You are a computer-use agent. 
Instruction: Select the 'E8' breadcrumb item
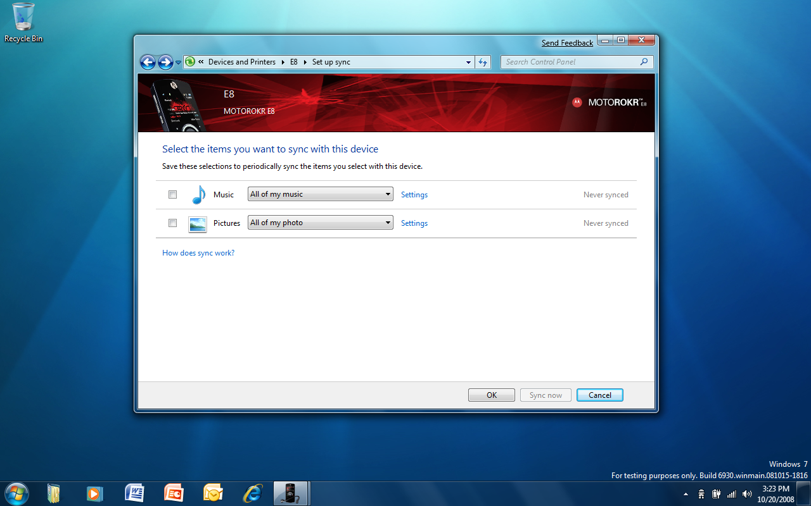click(294, 62)
